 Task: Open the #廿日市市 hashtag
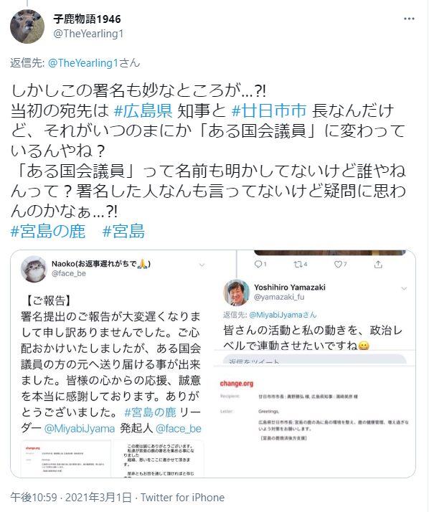click(269, 110)
